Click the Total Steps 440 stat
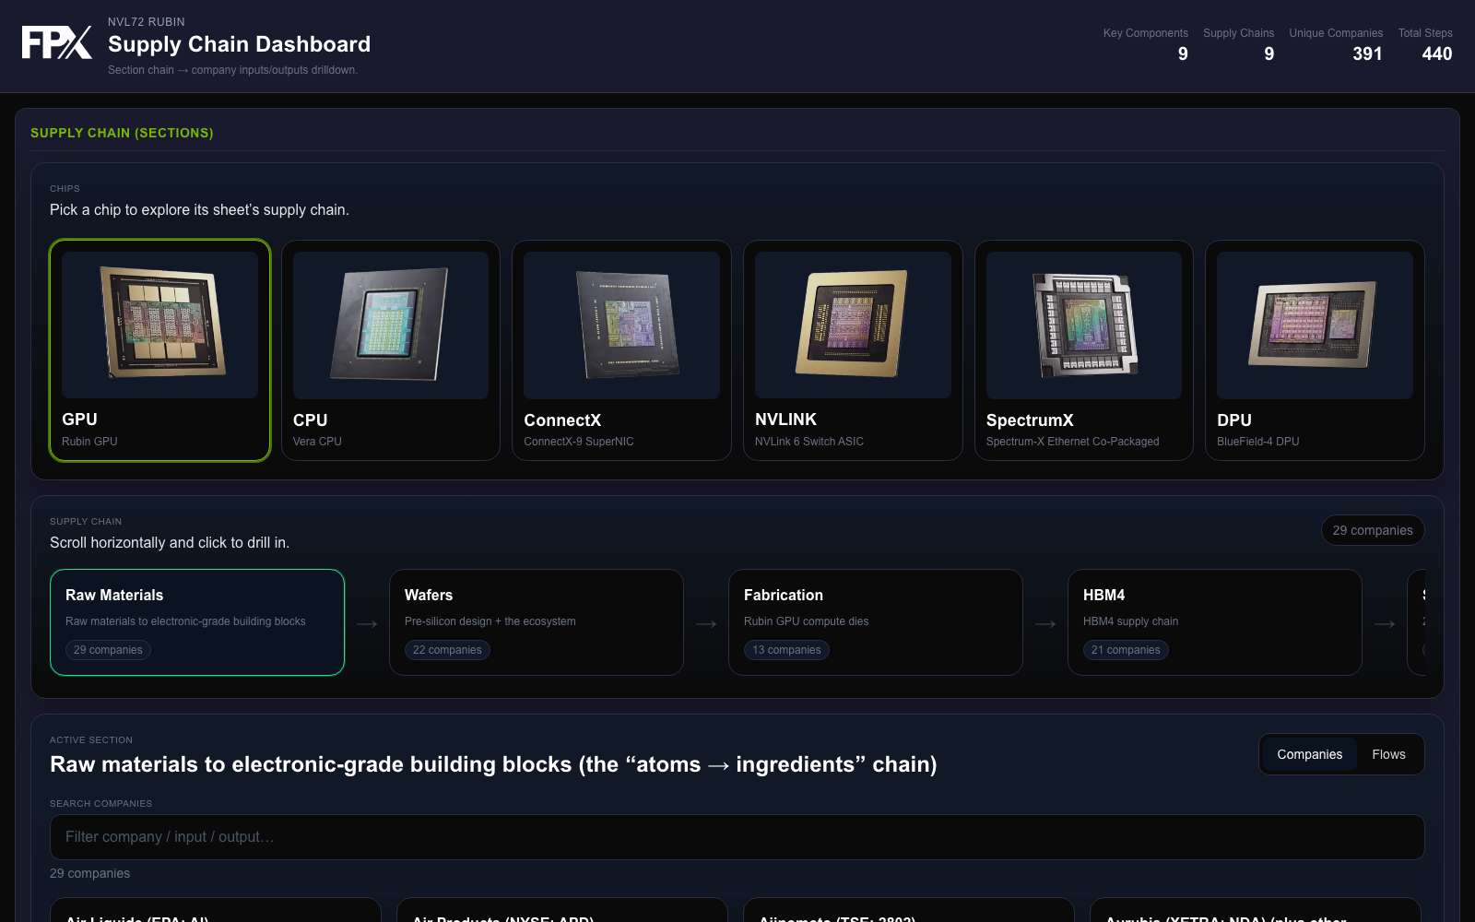This screenshot has height=922, width=1475. (1425, 44)
